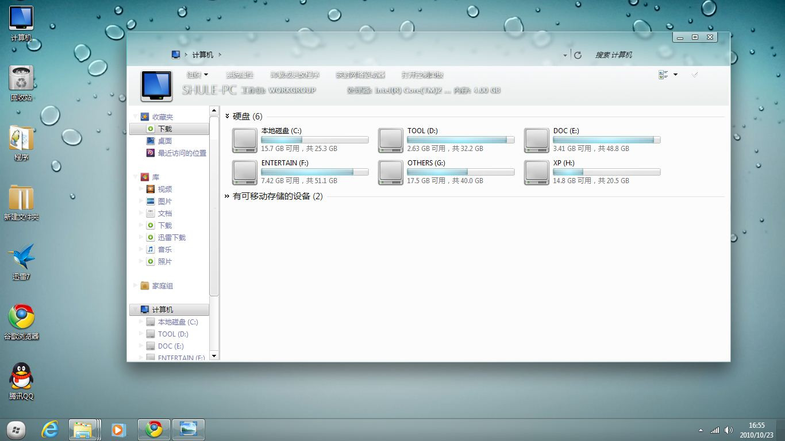Click the sidebar scrollbar down arrow
Viewport: 785px width, 441px height.
pyautogui.click(x=214, y=356)
